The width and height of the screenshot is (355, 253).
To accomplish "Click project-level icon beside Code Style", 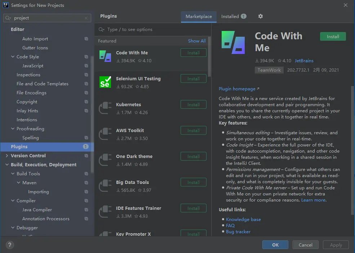I will point(86,57).
